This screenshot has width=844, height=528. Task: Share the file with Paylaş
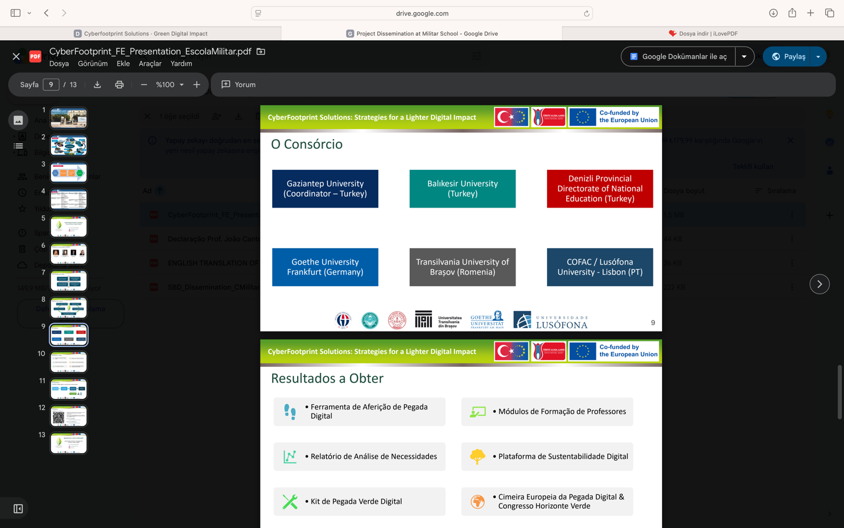coord(788,56)
